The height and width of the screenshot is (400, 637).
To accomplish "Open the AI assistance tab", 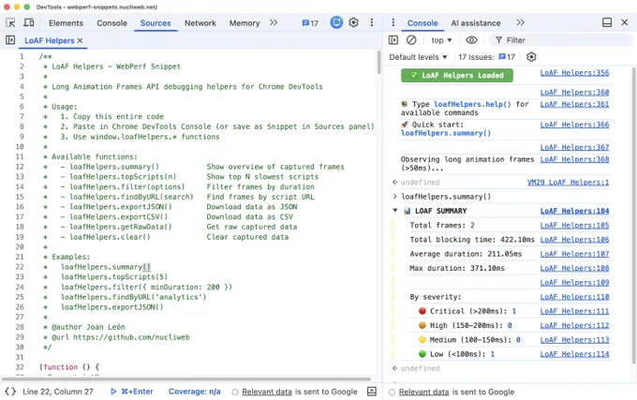I will point(476,23).
